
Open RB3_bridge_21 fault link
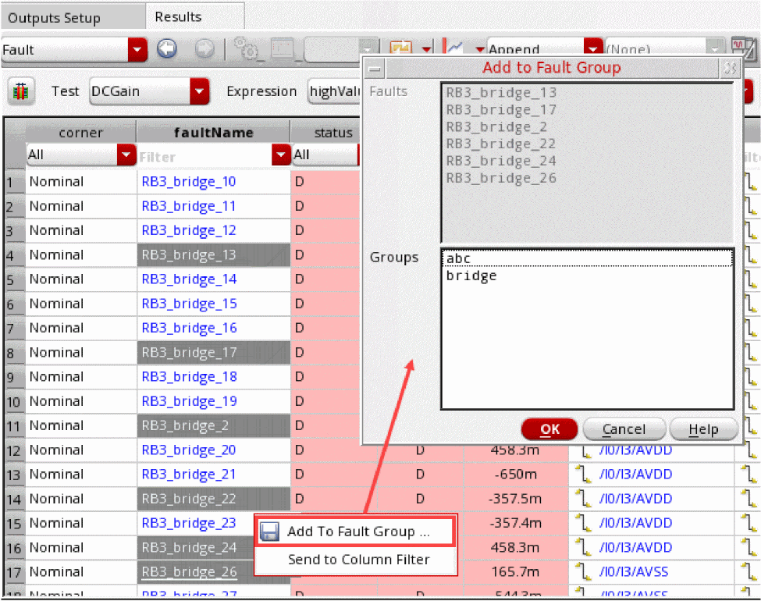[188, 475]
